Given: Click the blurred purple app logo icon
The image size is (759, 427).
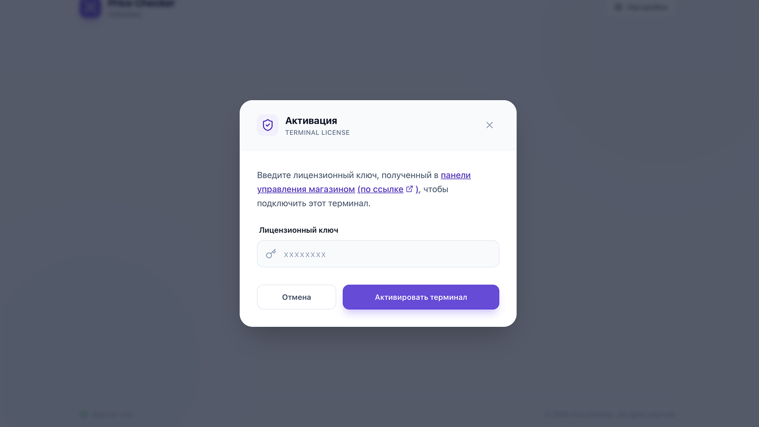Looking at the screenshot, I should 90,8.
